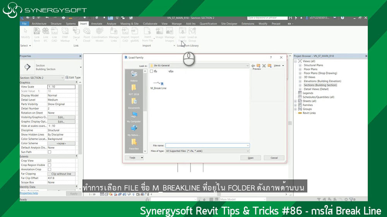Image resolution: width=387 pixels, height=217 pixels.
Task: Open Tools dropdown in dialog
Action: pos(134,158)
